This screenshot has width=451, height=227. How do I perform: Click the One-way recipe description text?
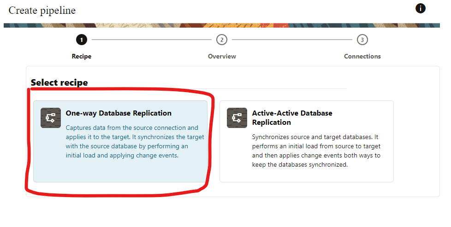point(135,141)
